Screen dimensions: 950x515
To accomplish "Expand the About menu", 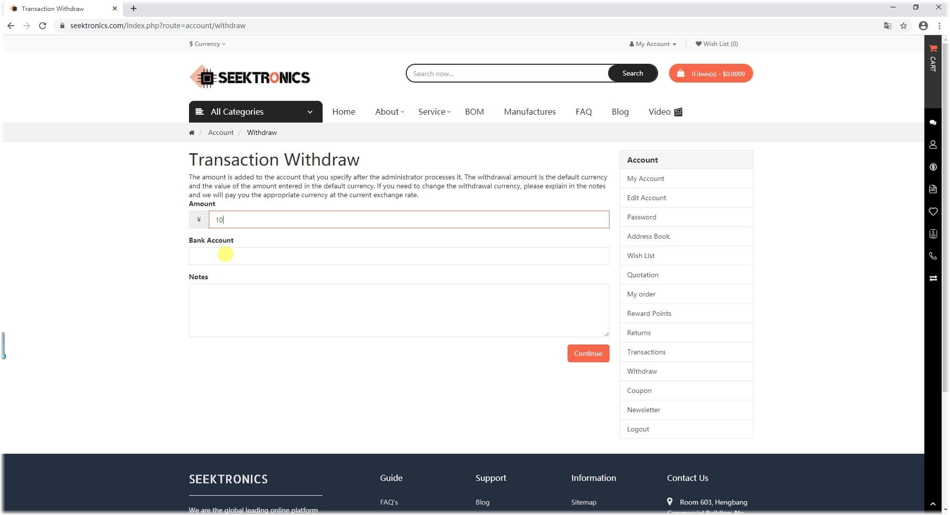I will tap(389, 112).
